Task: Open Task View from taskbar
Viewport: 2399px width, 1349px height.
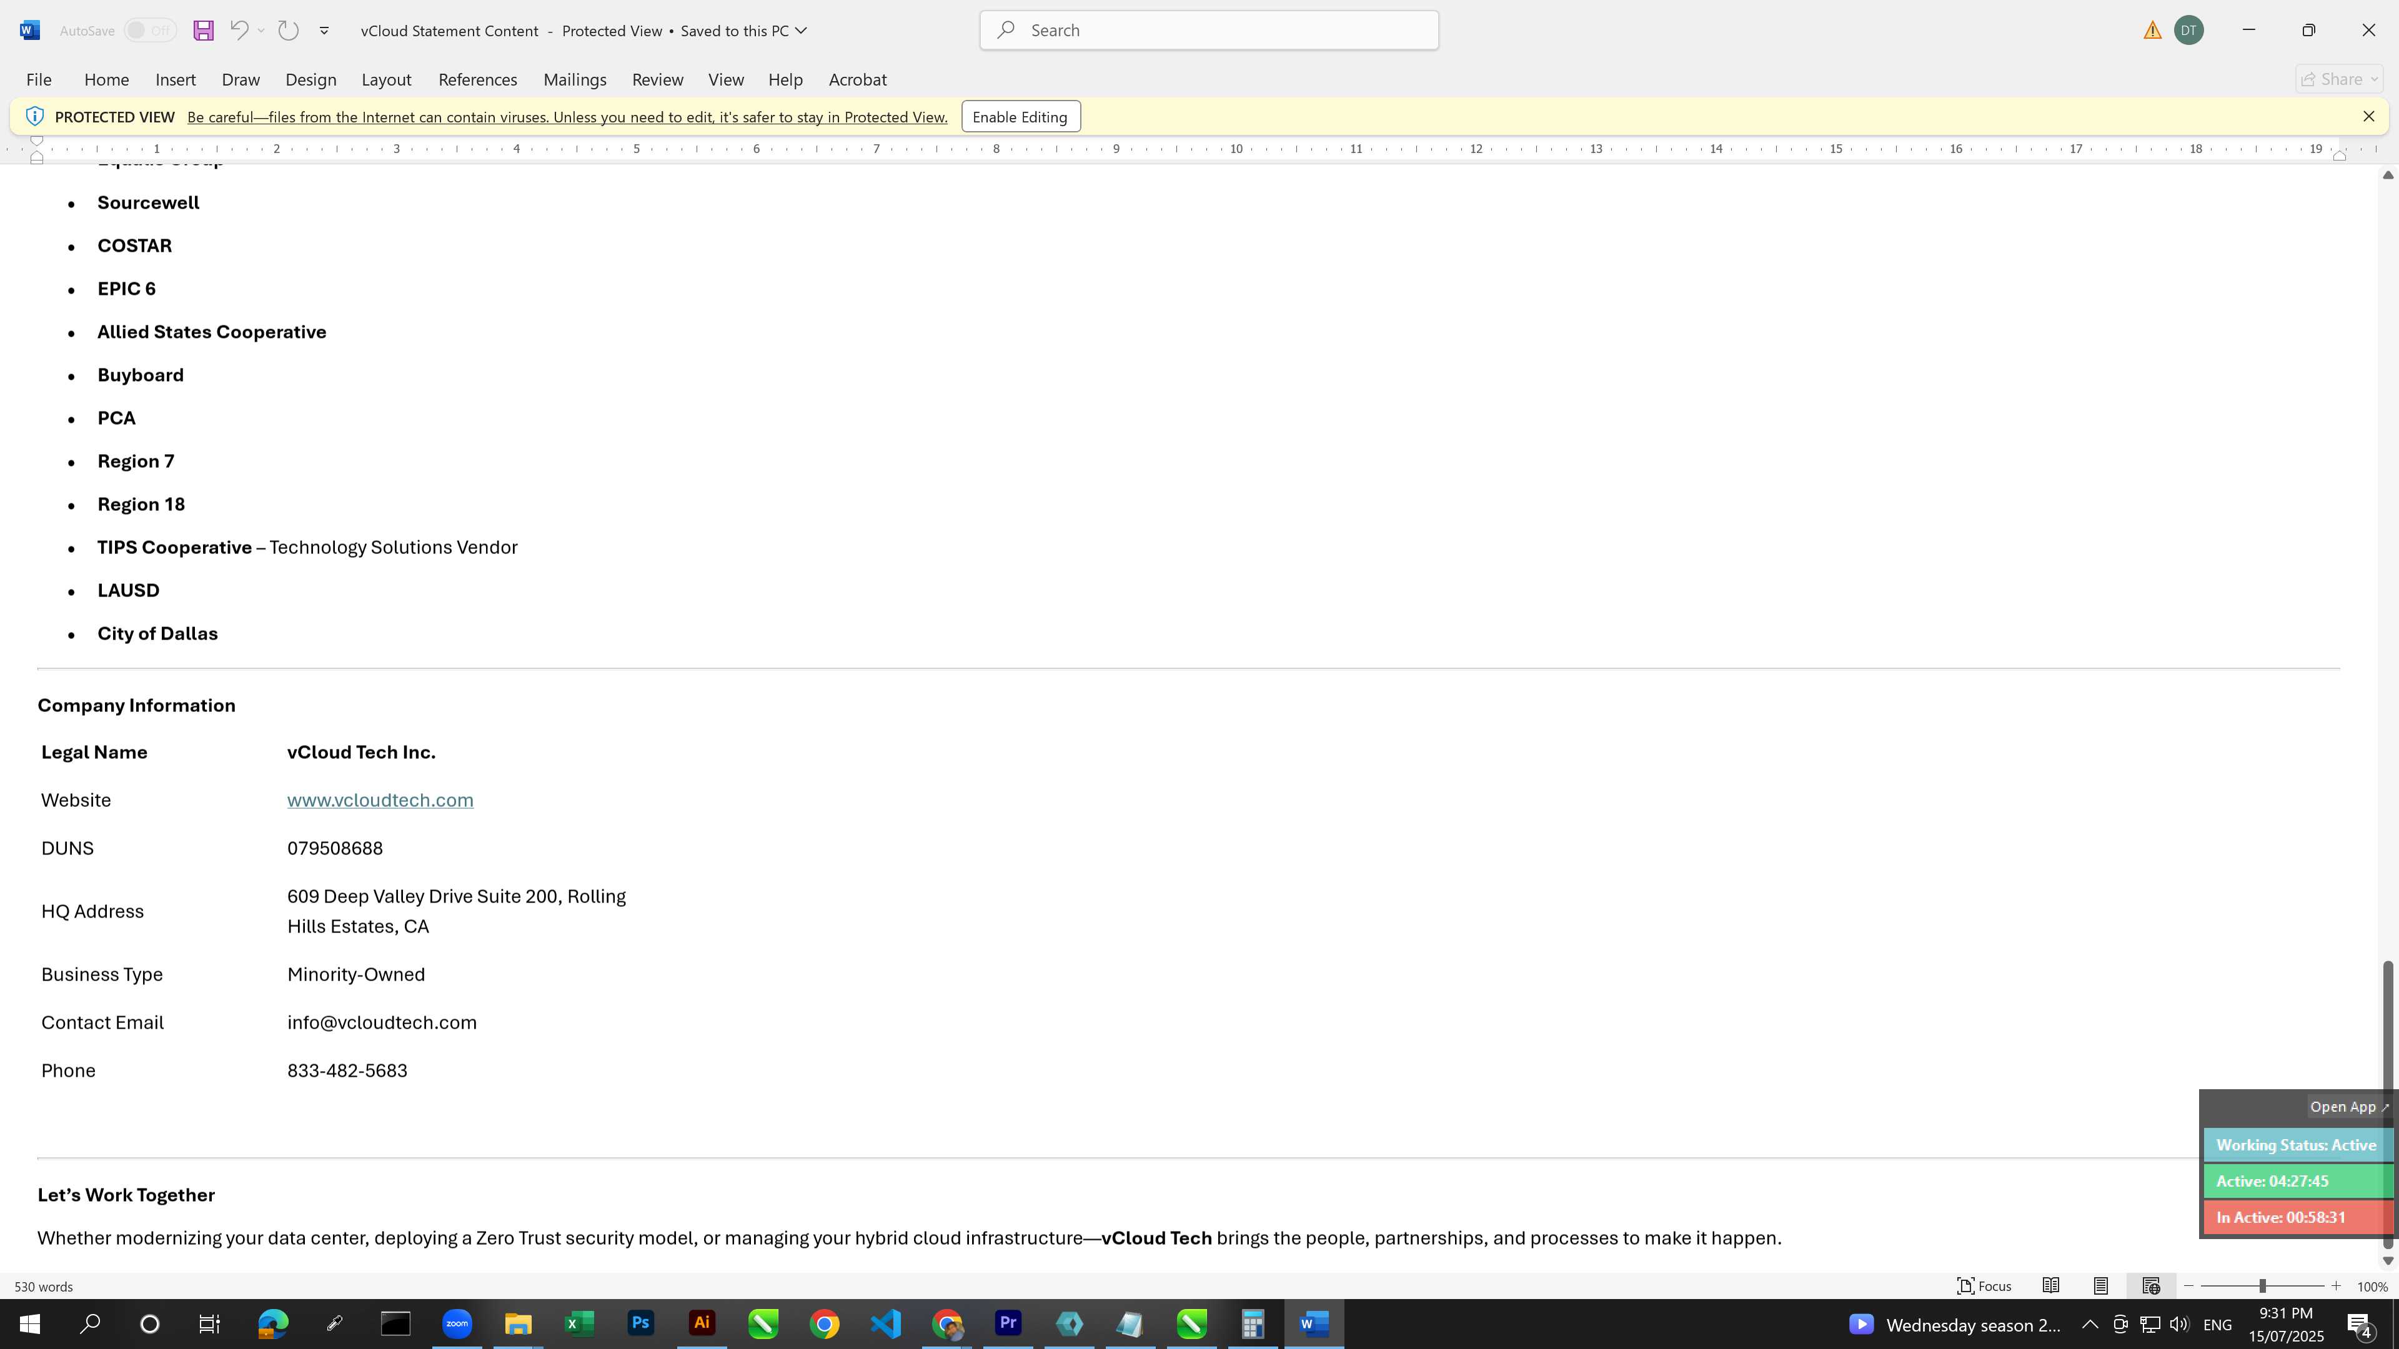Action: (209, 1324)
